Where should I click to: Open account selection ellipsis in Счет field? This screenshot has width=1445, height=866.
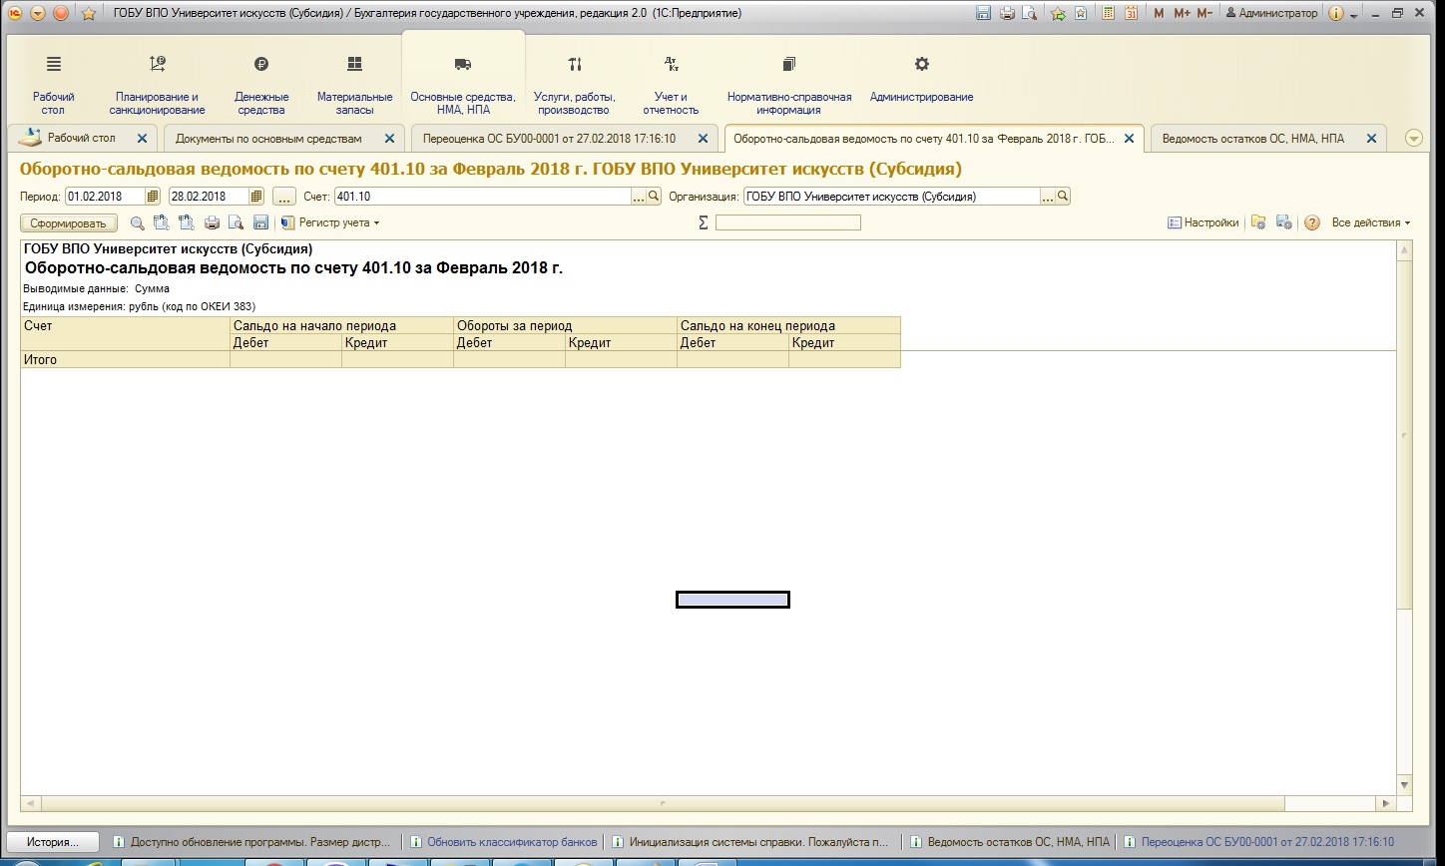tap(639, 197)
